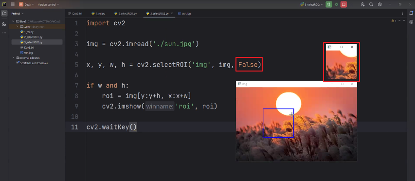Click gutter line number 7
Screen dimensions: 415x181
point(76,86)
